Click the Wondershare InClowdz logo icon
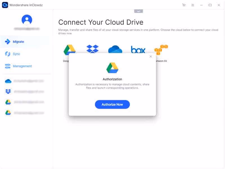Image resolution: width=225 pixels, height=169 pixels. coord(4,5)
